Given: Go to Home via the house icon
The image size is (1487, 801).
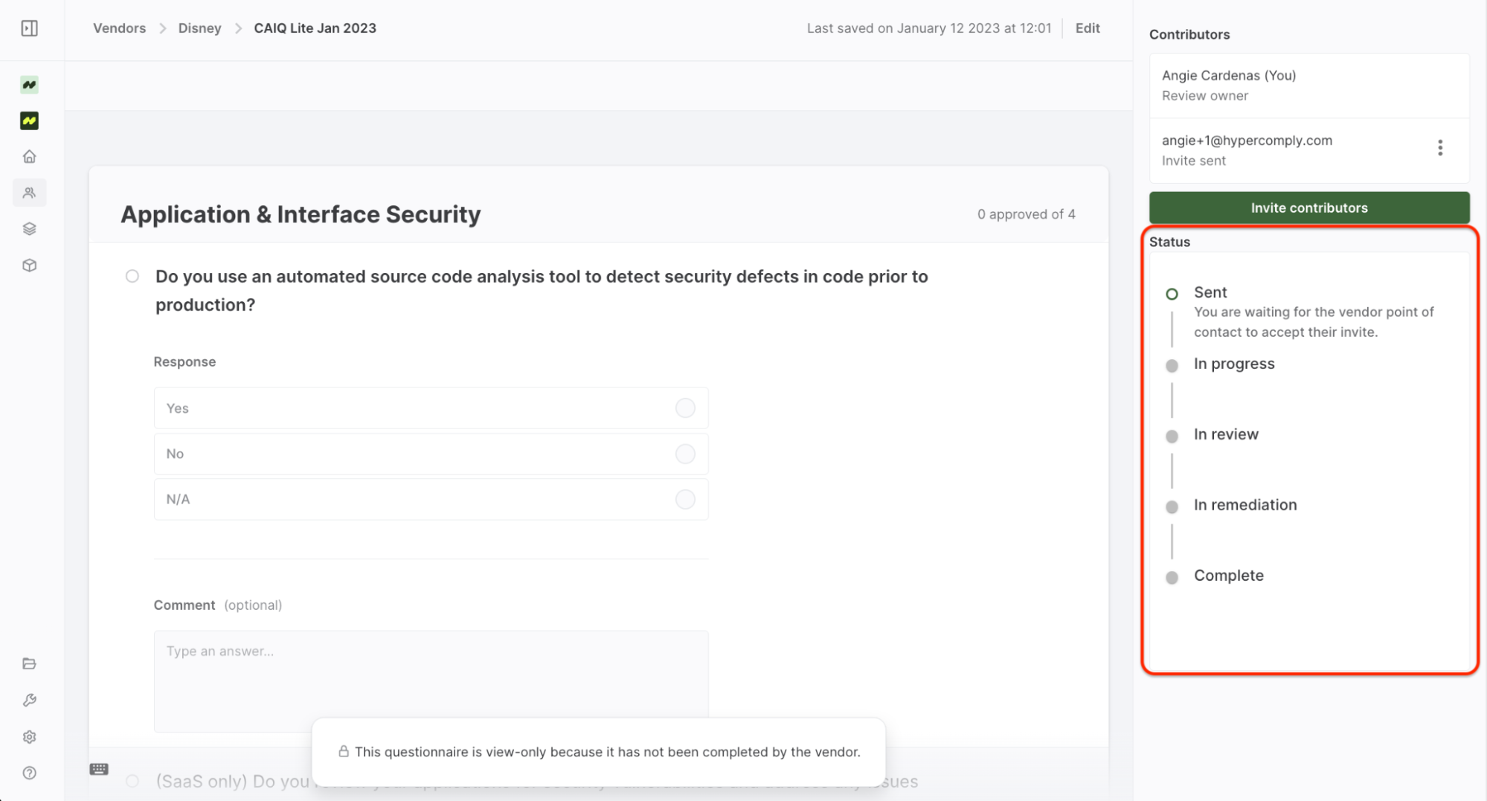Looking at the screenshot, I should point(29,157).
